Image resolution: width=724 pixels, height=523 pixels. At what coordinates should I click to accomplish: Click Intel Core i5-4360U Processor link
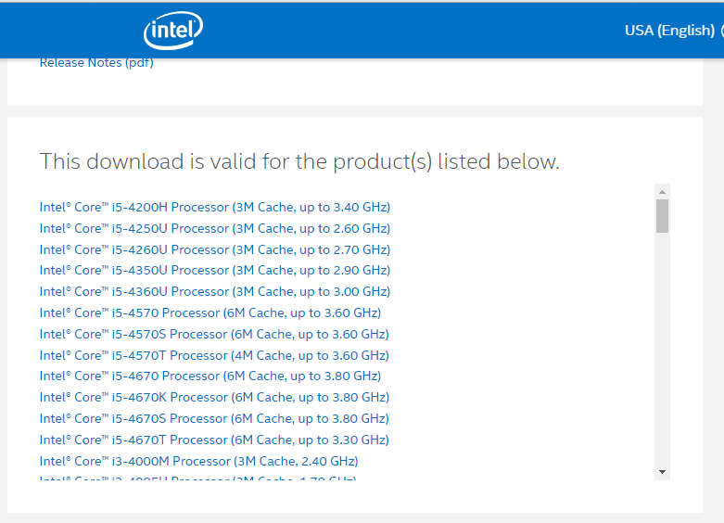214,291
